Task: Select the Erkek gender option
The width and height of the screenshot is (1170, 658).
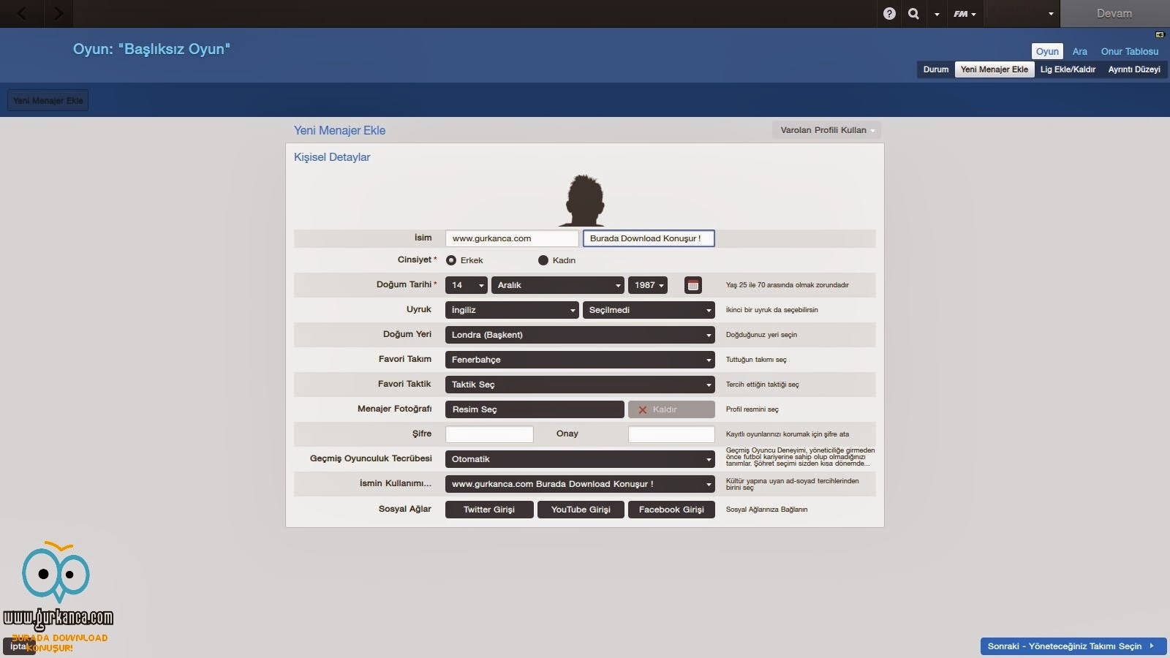Action: (x=465, y=260)
